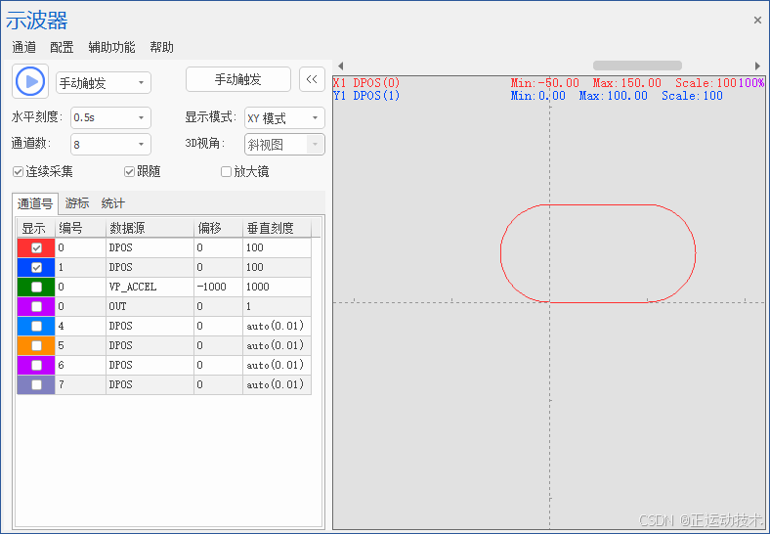Click the 垂直刻度 column header
Screen dimensions: 770x534
277,228
